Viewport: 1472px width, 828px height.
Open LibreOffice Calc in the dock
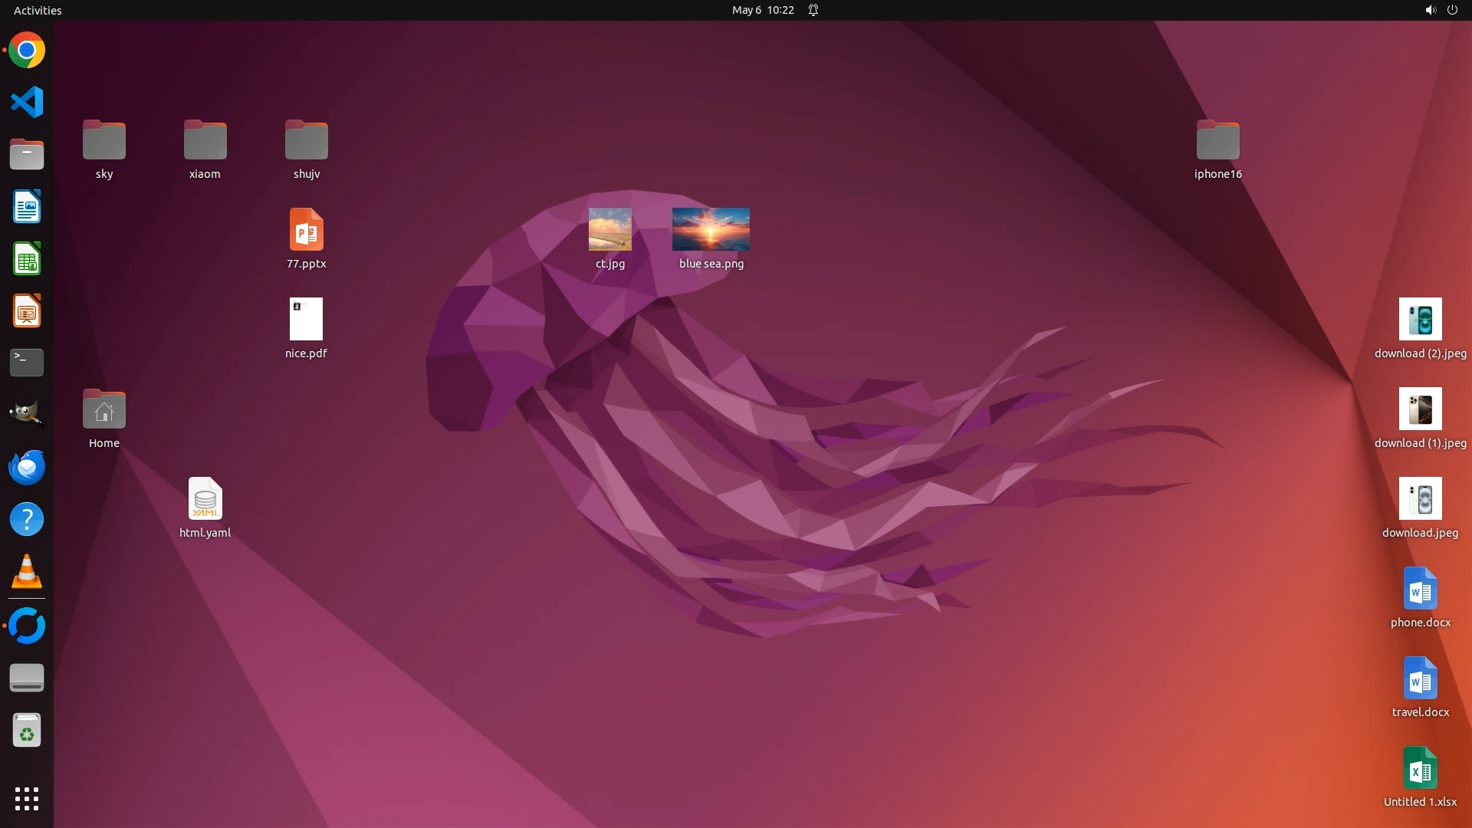coord(27,259)
